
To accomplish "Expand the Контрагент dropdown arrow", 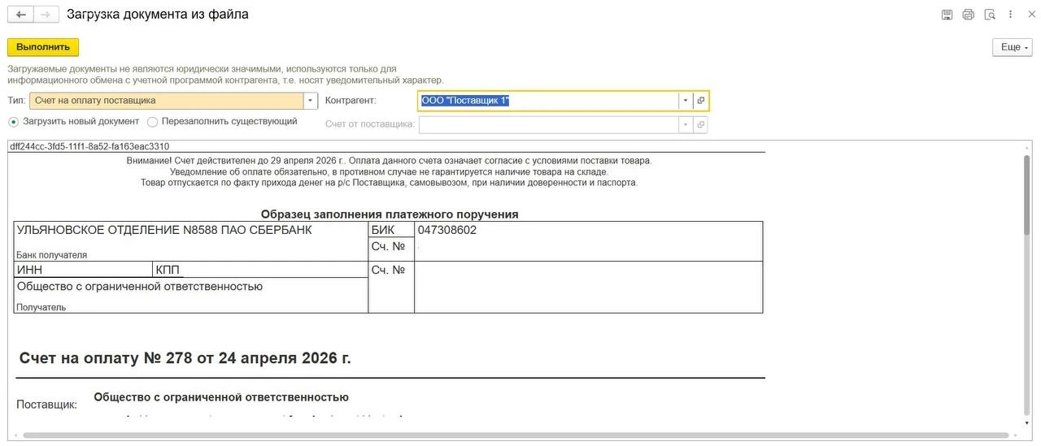I will 686,101.
